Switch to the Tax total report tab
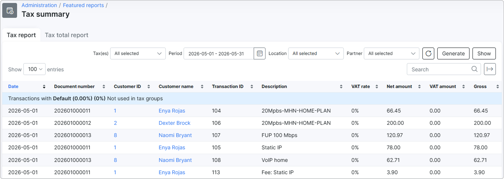504x179 pixels. click(x=66, y=35)
